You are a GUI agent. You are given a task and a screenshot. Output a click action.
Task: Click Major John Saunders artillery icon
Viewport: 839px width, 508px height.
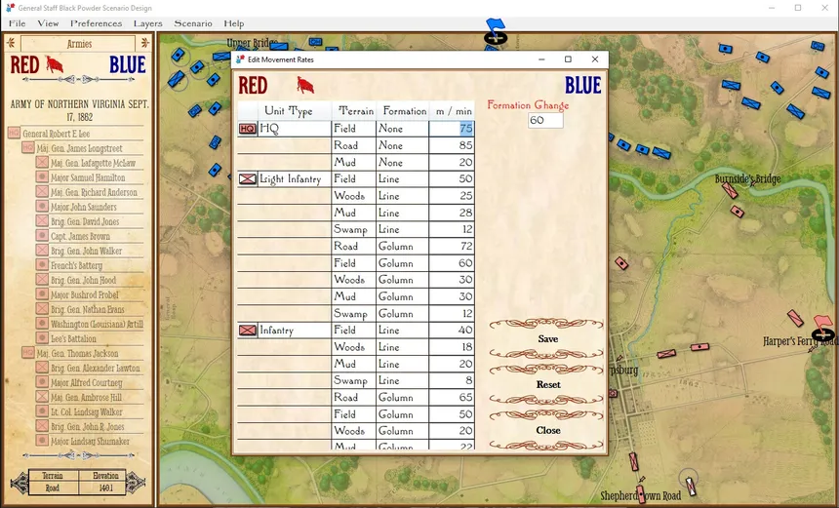[42, 207]
